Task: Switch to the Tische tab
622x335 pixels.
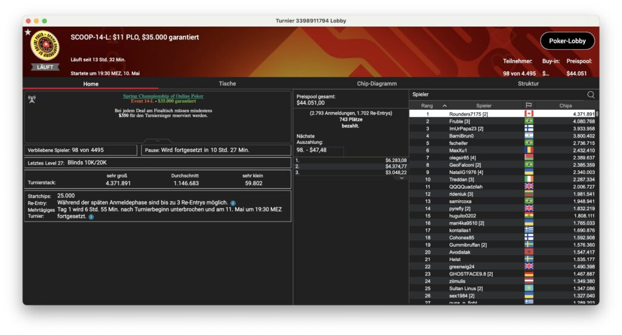Action: [227, 84]
